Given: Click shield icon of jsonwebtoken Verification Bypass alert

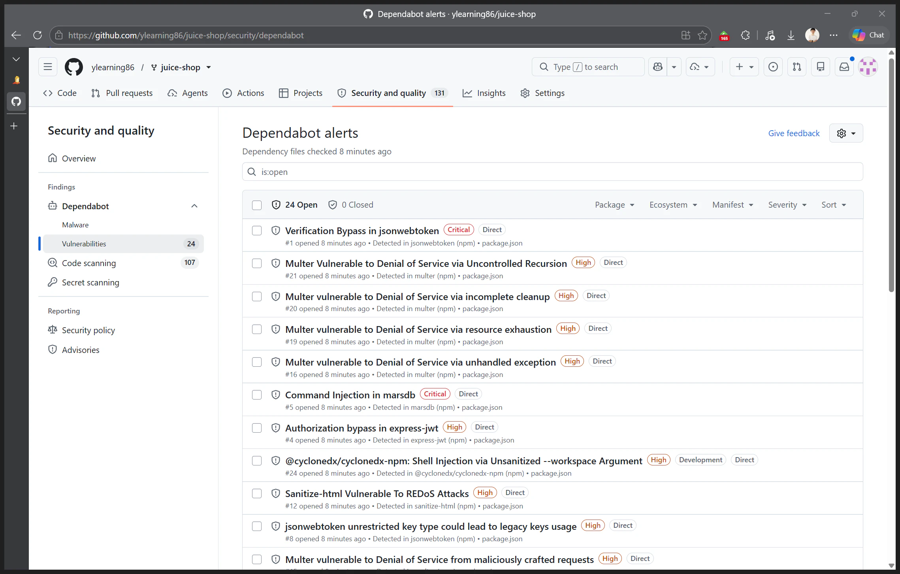Looking at the screenshot, I should 276,231.
